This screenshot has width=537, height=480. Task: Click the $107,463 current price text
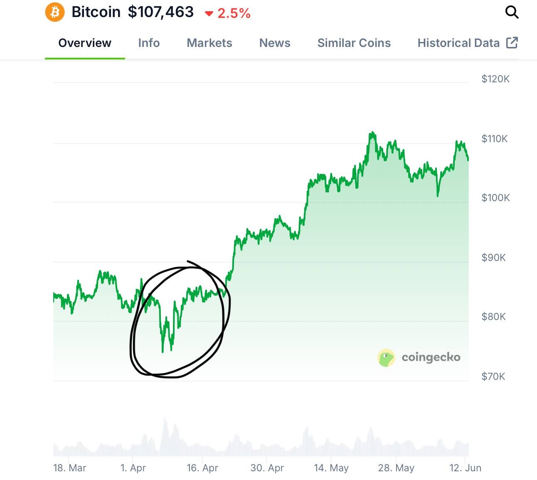pos(161,12)
